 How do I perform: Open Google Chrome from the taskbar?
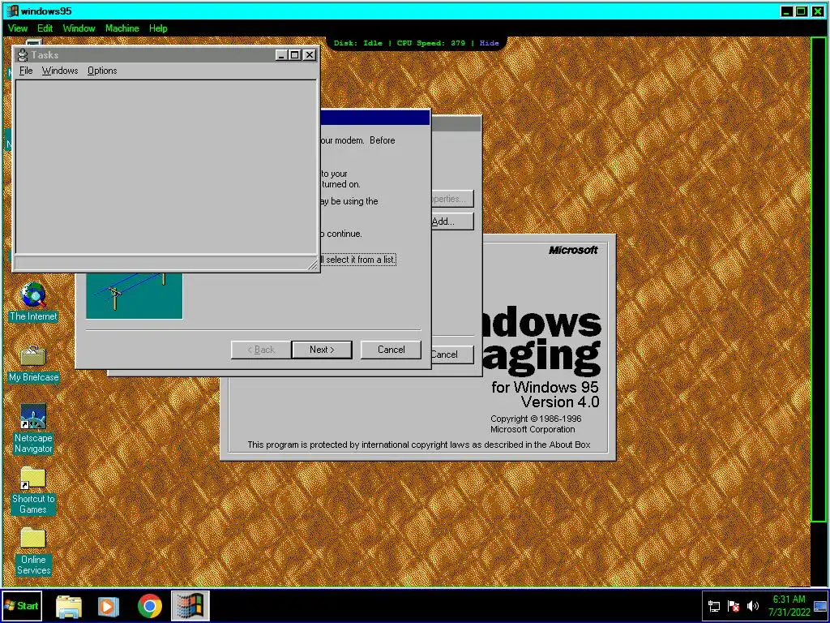tap(150, 606)
